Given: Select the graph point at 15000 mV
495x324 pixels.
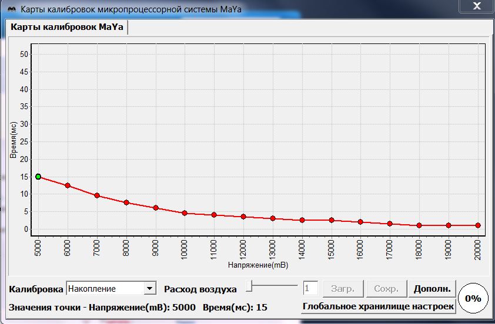Looking at the screenshot, I should [x=332, y=220].
